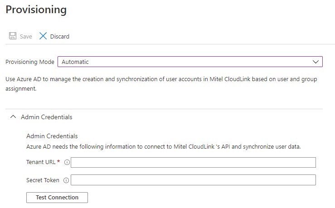
Task: Focus the Secret Token input field
Action: tap(193, 180)
